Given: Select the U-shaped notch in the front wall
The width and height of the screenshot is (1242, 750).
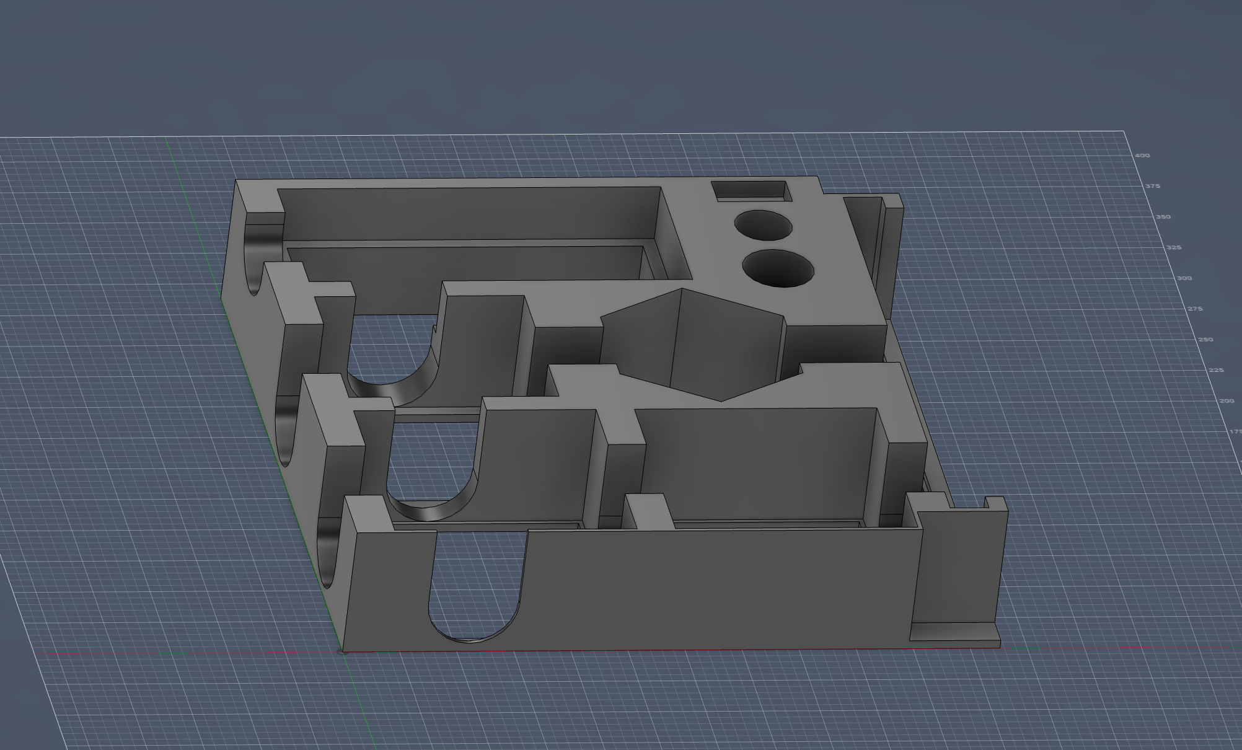Looking at the screenshot, I should [x=477, y=587].
